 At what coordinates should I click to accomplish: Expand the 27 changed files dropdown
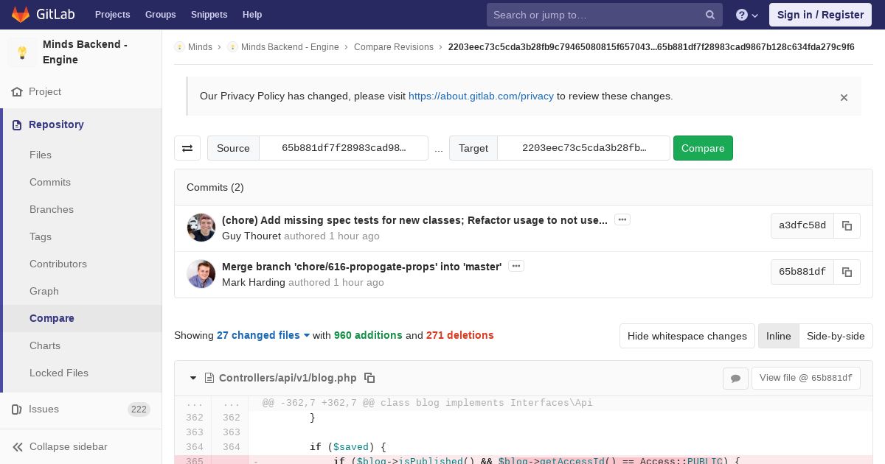coord(263,335)
